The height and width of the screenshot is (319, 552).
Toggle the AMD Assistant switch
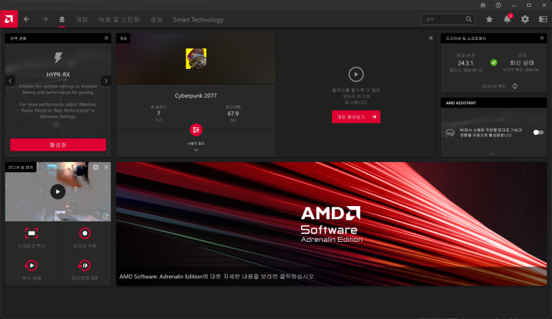[538, 132]
